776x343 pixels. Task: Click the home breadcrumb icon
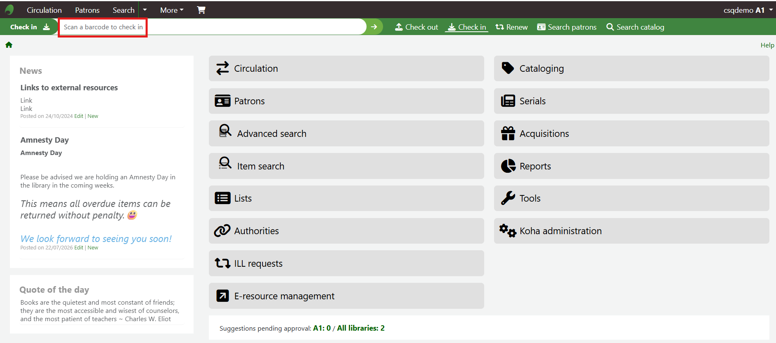click(x=9, y=45)
